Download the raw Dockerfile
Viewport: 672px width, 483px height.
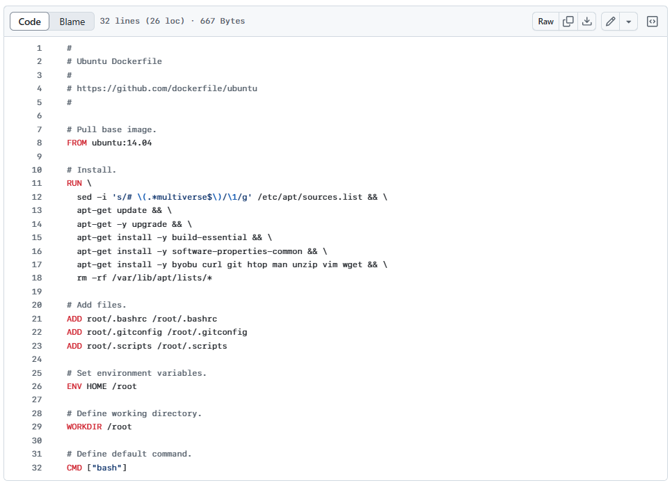pyautogui.click(x=587, y=22)
